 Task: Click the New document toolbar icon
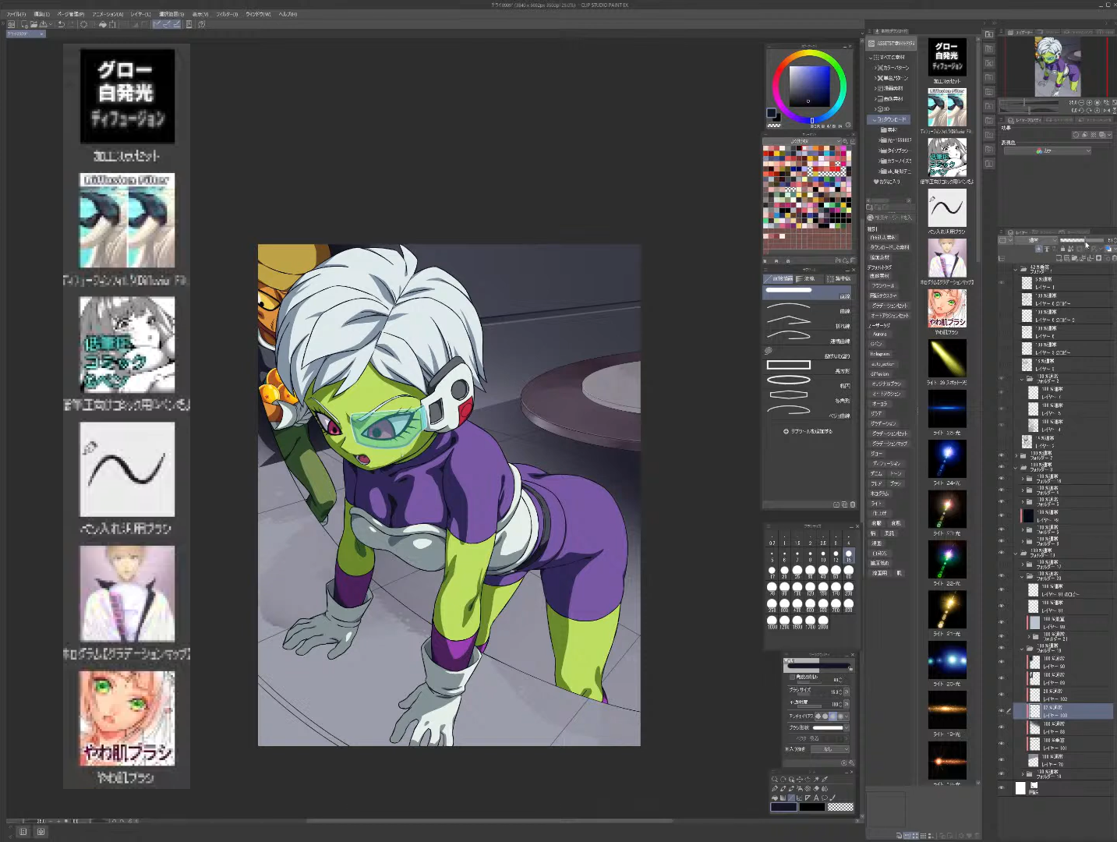[25, 24]
